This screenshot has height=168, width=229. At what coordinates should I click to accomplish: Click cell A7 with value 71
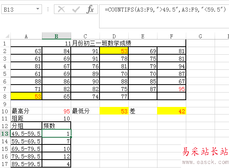pyautogui.click(x=26, y=89)
